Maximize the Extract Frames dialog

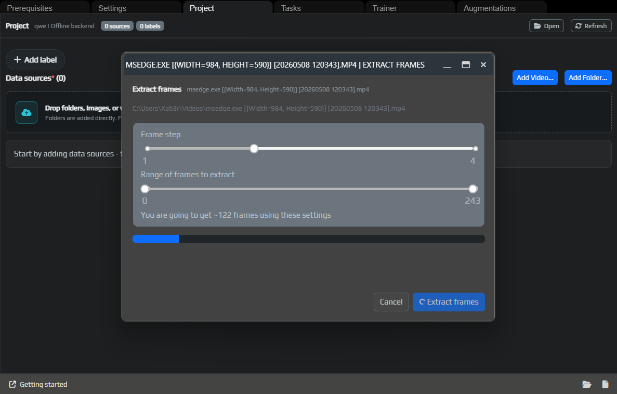tap(466, 65)
